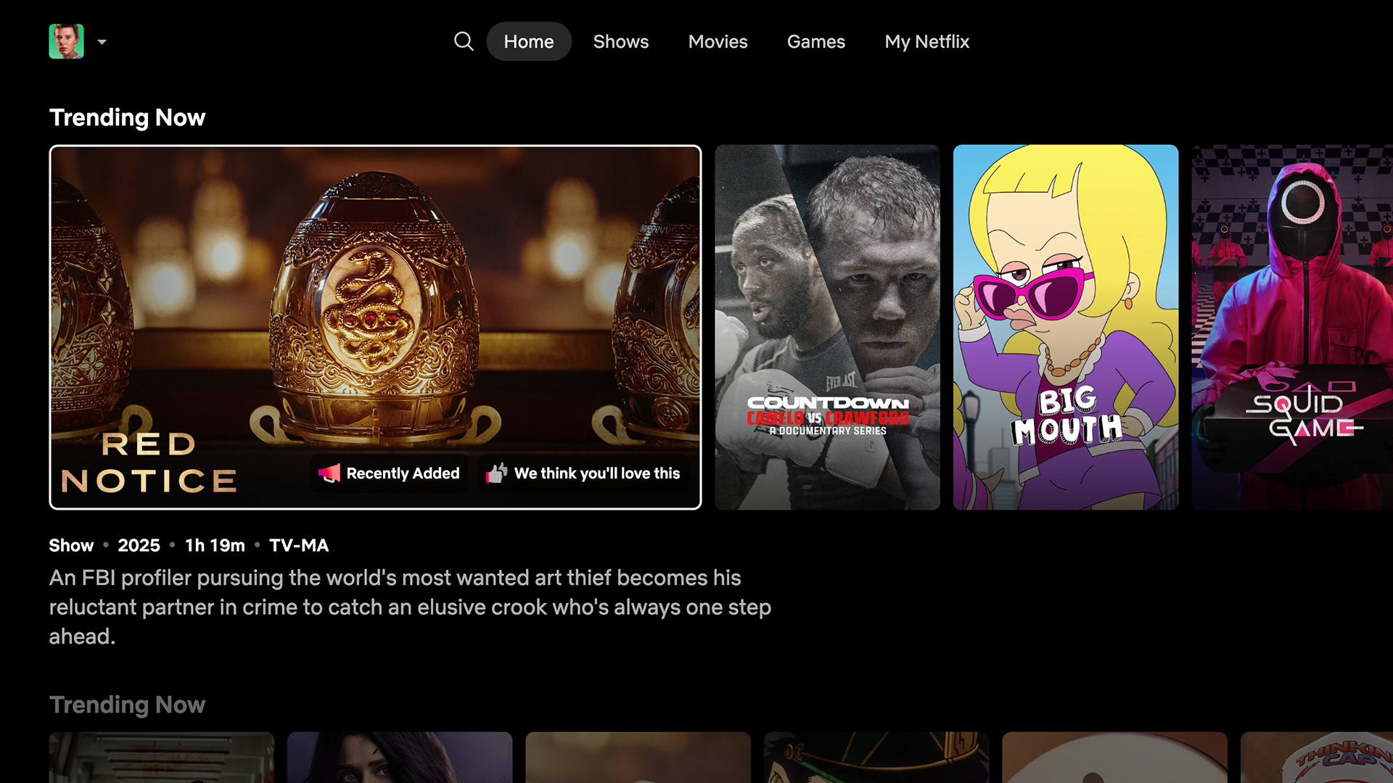Image resolution: width=1393 pixels, height=783 pixels.
Task: Click the profile avatar picture
Action: click(66, 41)
